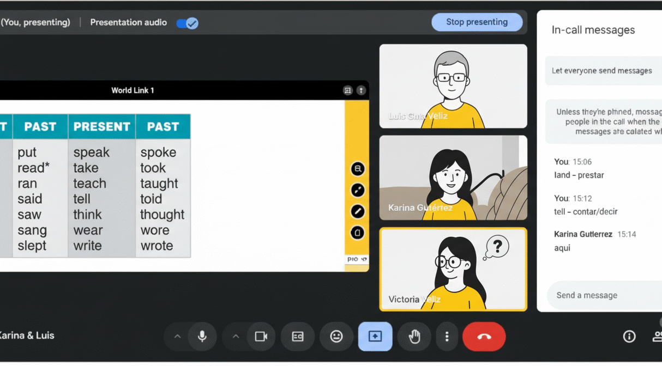Image resolution: width=662 pixels, height=366 pixels.
Task: Open meeting details info icon
Action: point(629,337)
